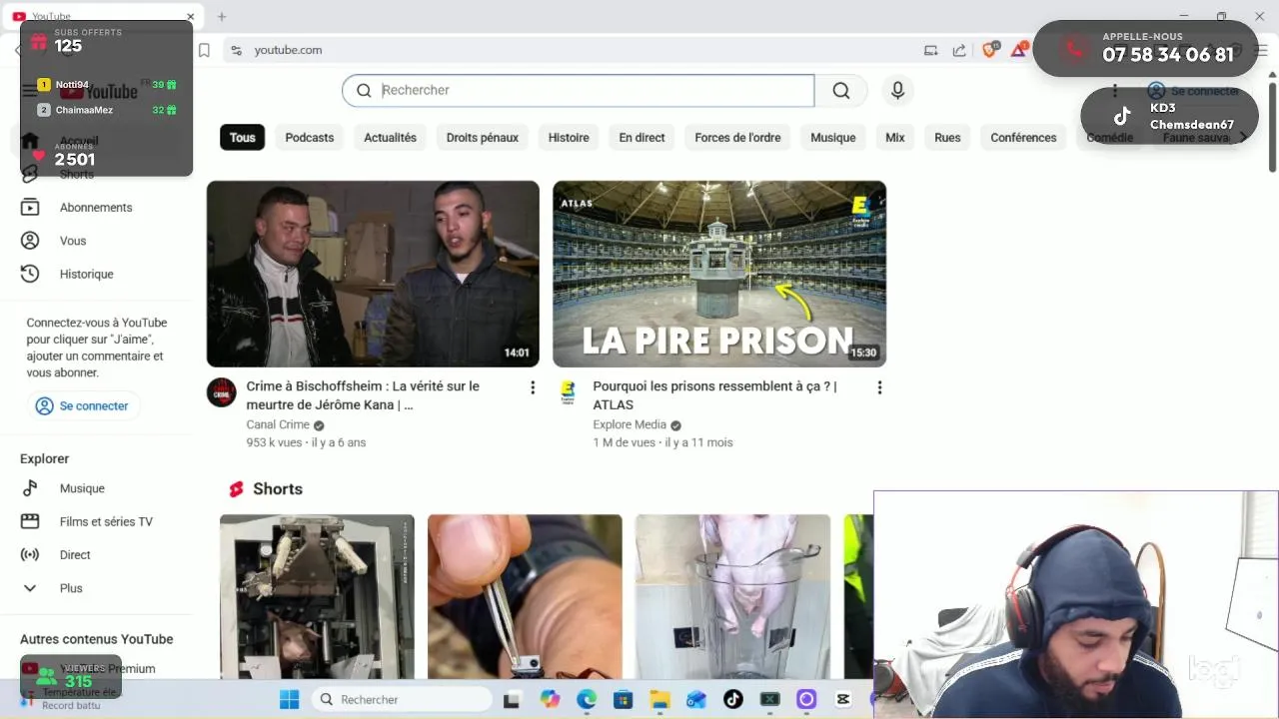The height and width of the screenshot is (719, 1279).
Task: Visit Canal Crime channel name link
Action: (278, 424)
